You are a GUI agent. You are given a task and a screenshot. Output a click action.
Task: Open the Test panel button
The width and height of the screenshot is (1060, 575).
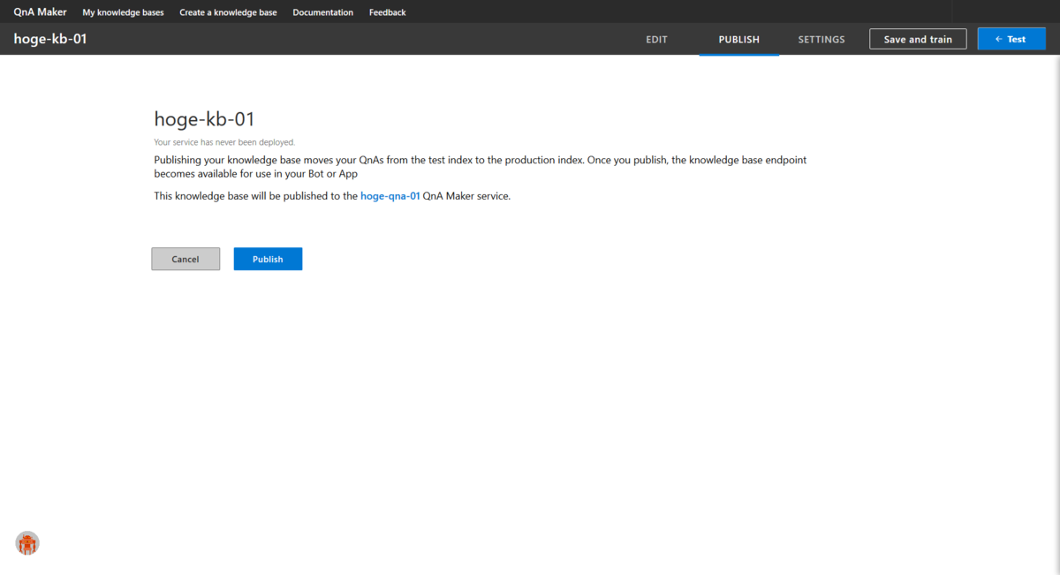point(1011,39)
